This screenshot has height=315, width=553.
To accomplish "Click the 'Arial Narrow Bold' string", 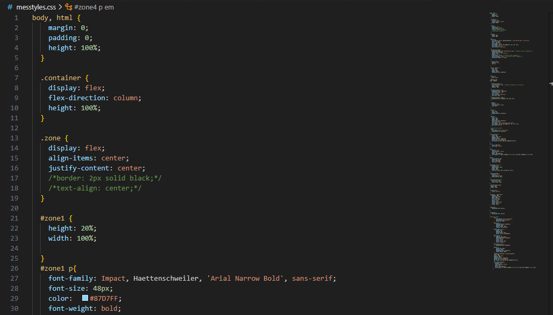I will coord(245,278).
